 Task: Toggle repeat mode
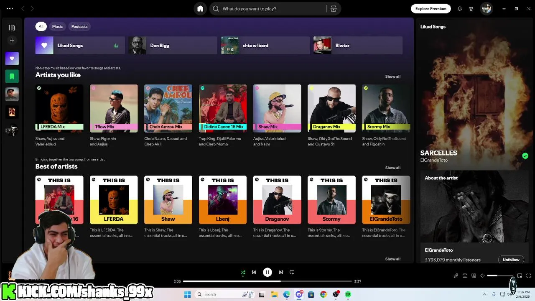[292, 272]
